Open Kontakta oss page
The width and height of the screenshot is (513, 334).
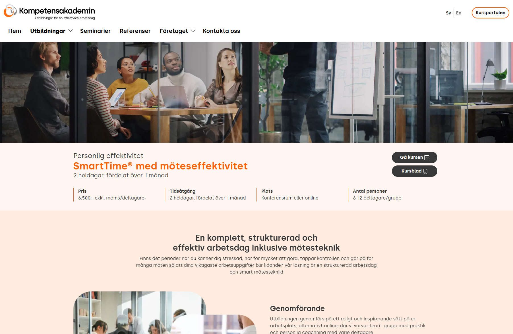click(x=222, y=31)
